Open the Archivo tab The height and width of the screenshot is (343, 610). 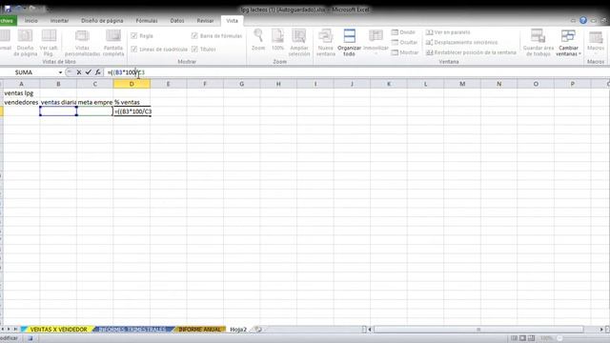coord(8,21)
